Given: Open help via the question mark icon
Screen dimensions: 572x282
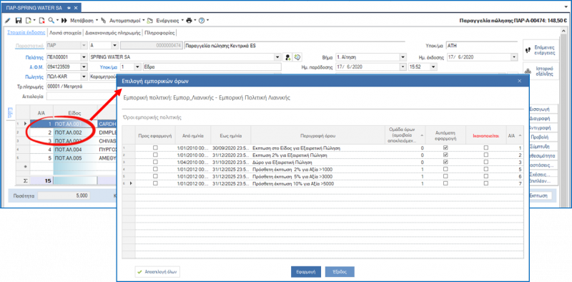Looking at the screenshot, I should 201,21.
